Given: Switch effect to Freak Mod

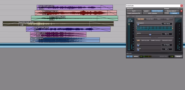Looking at the screenshot, I should point(150,19).
